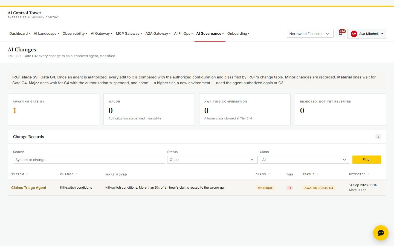Open the notifications bell with 494 badge

point(341,34)
